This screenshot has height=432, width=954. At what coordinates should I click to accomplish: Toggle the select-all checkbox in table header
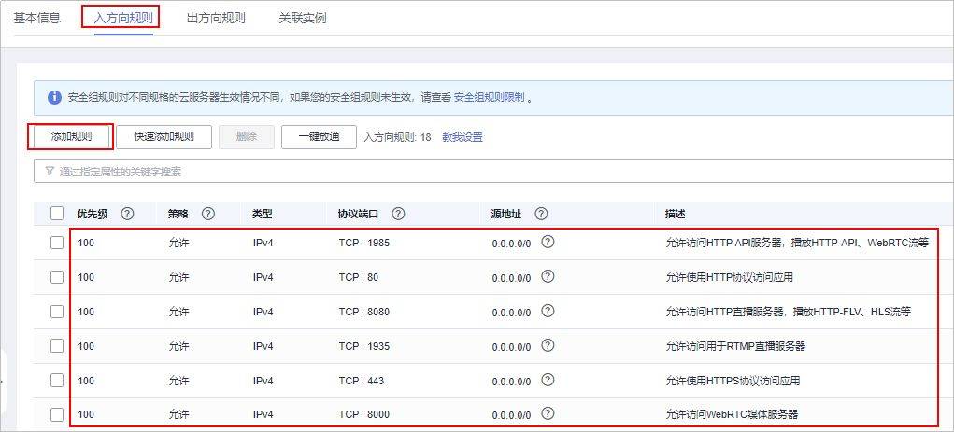click(57, 214)
